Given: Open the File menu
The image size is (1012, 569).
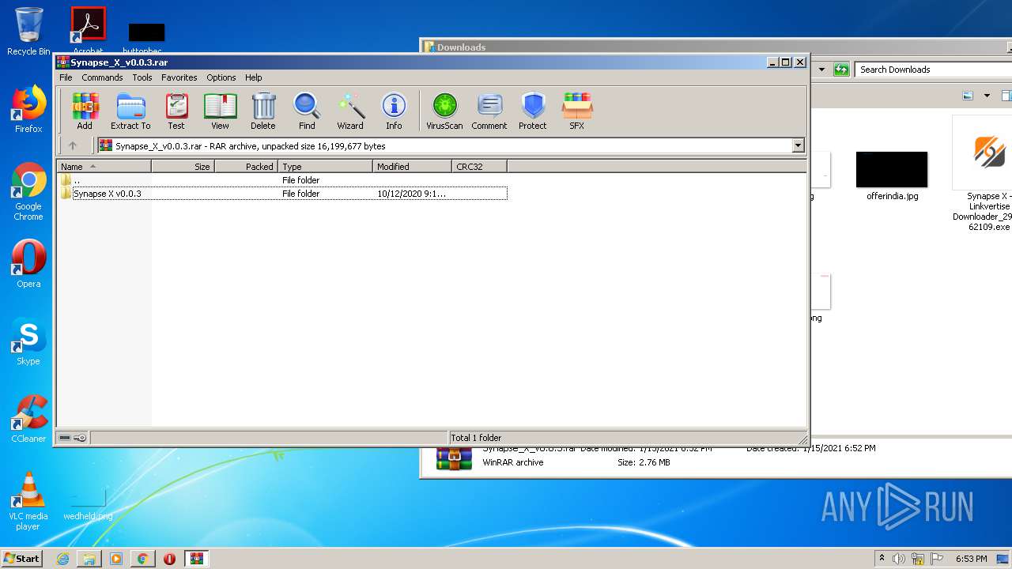Looking at the screenshot, I should (x=66, y=77).
